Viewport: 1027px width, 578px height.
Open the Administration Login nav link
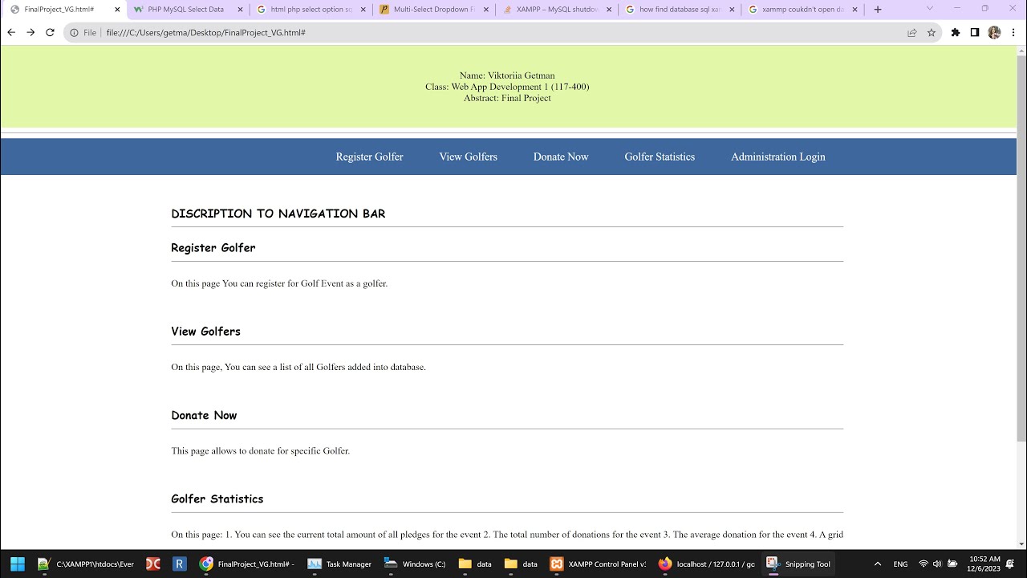pos(777,157)
